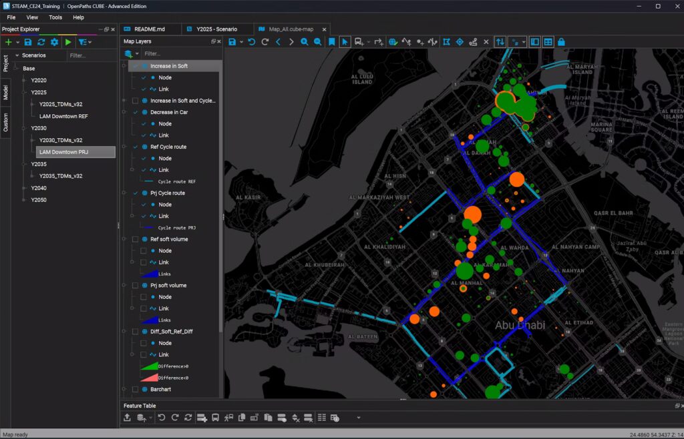Open the Tools menu
The image size is (684, 439).
coord(54,17)
